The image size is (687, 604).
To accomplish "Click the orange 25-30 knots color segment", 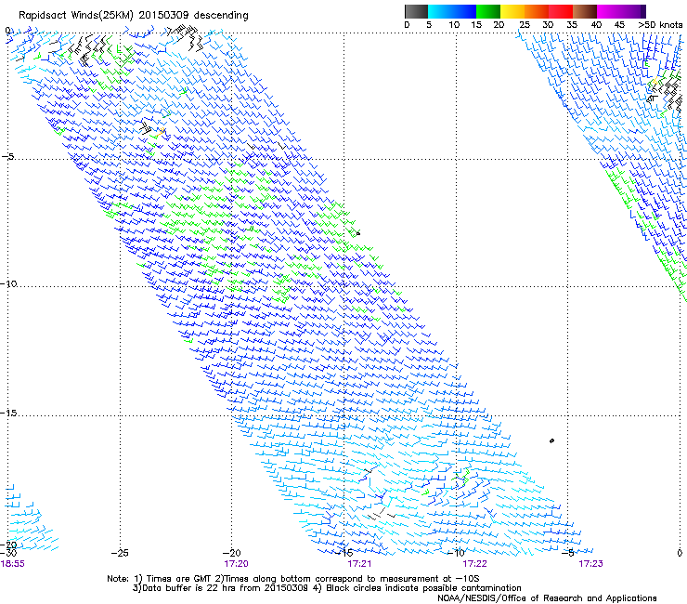I will 537,11.
